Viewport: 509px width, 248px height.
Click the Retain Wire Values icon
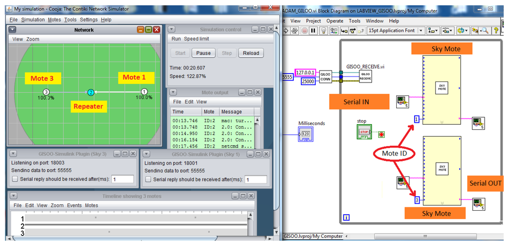(x=333, y=31)
